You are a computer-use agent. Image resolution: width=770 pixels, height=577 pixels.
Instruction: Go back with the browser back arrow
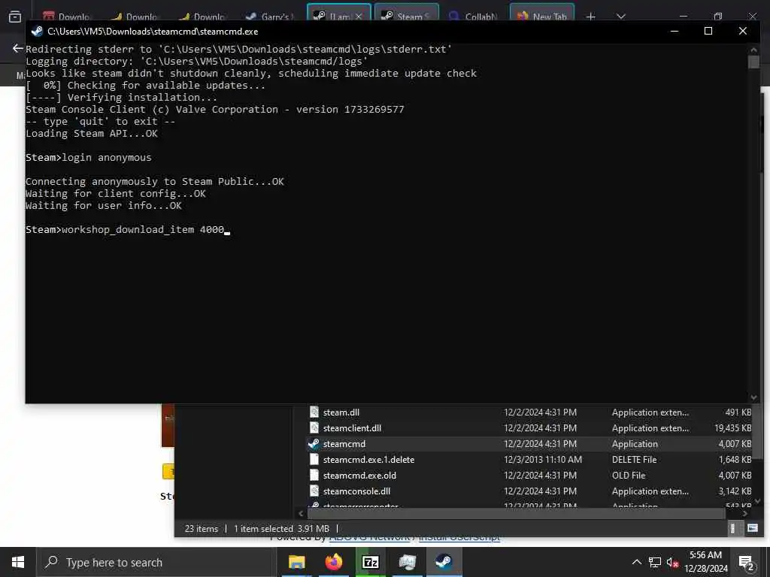[x=18, y=48]
